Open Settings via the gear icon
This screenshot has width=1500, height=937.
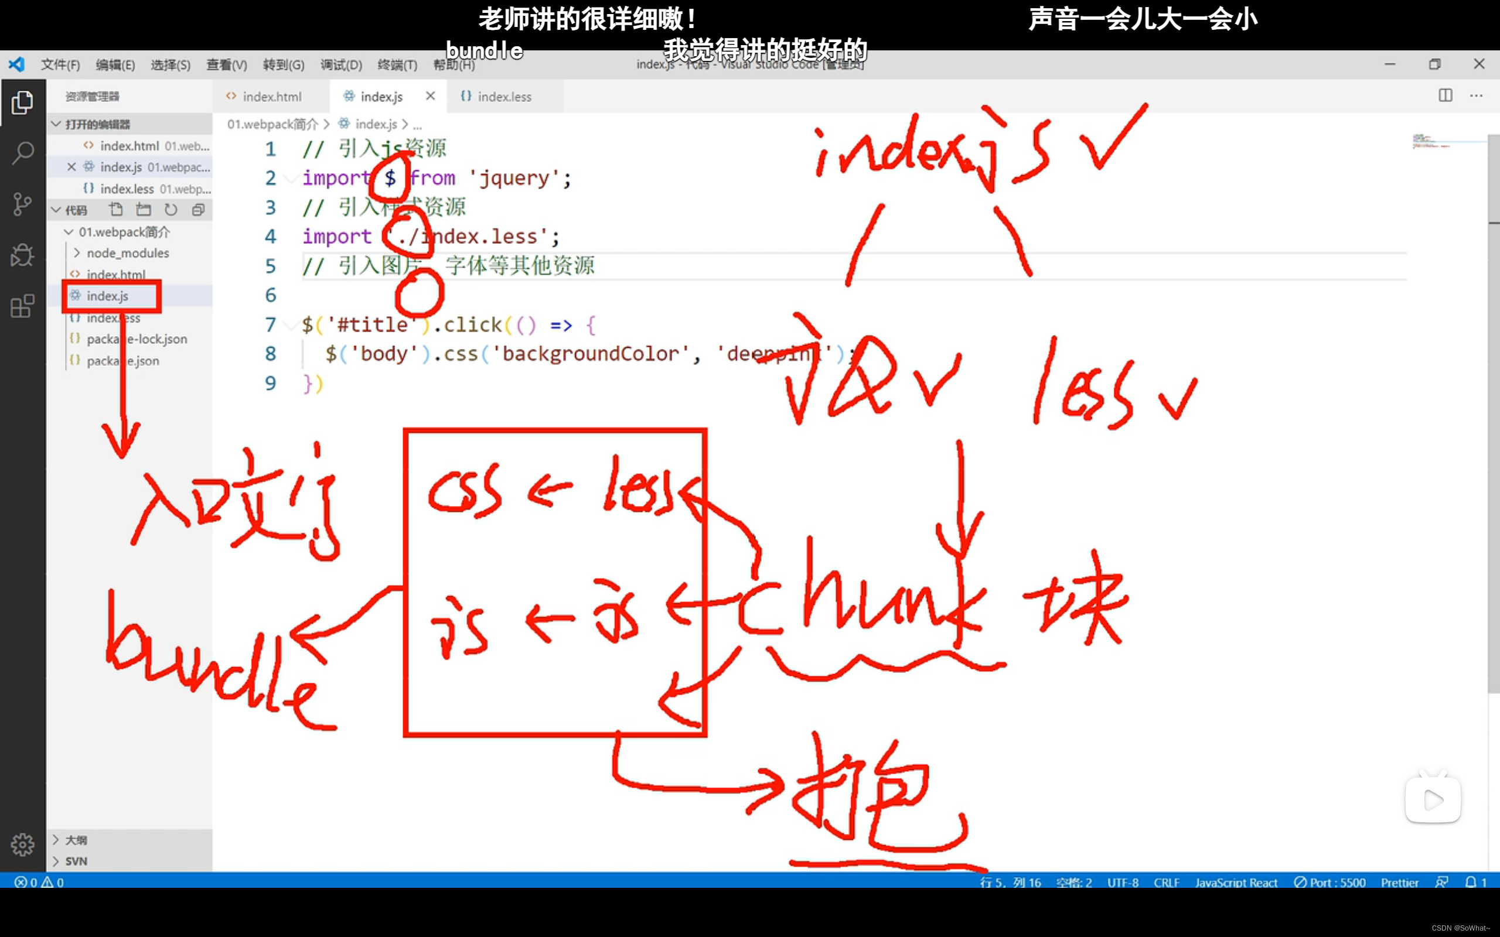pos(23,844)
